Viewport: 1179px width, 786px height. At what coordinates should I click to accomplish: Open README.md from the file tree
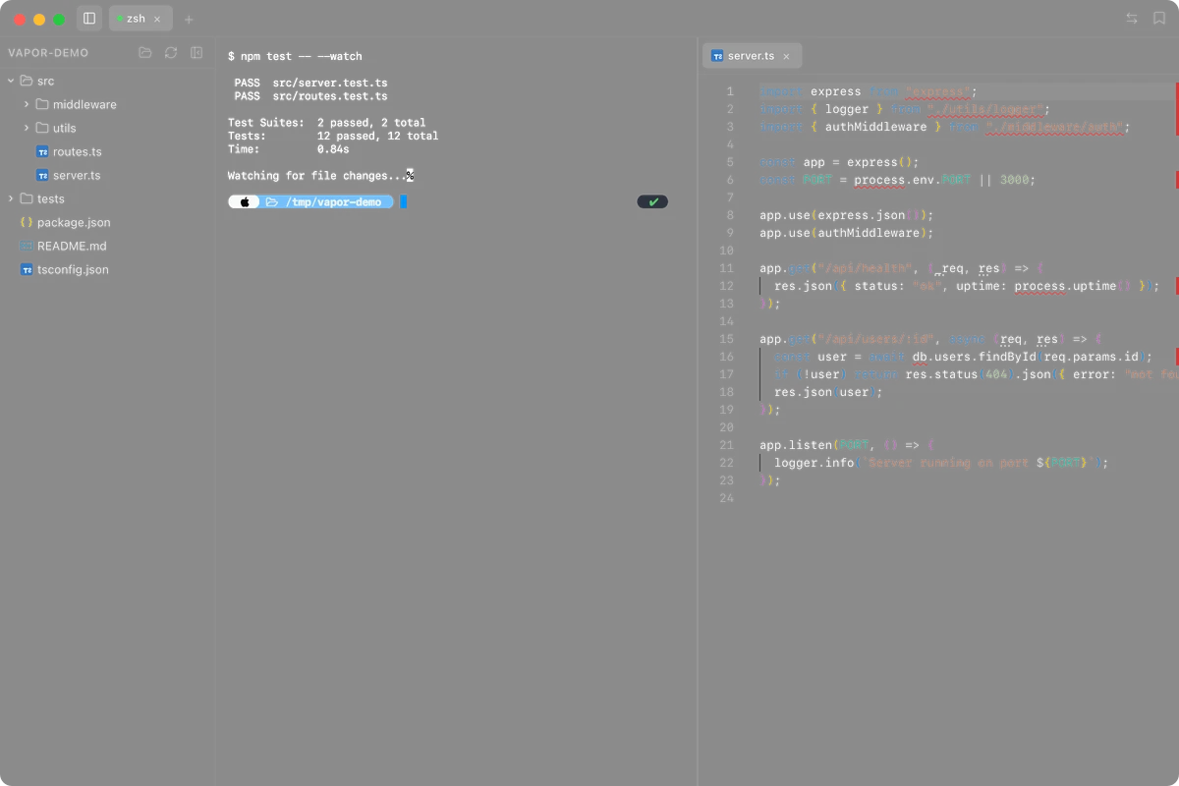click(x=72, y=246)
